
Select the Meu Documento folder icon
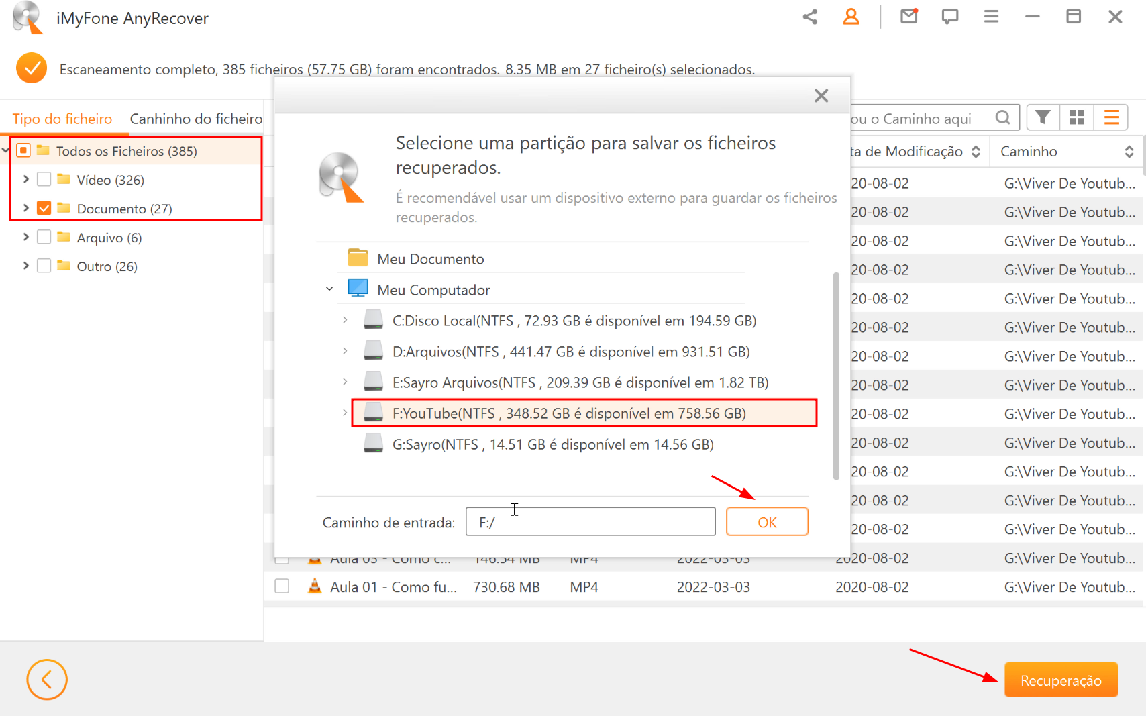(x=358, y=258)
